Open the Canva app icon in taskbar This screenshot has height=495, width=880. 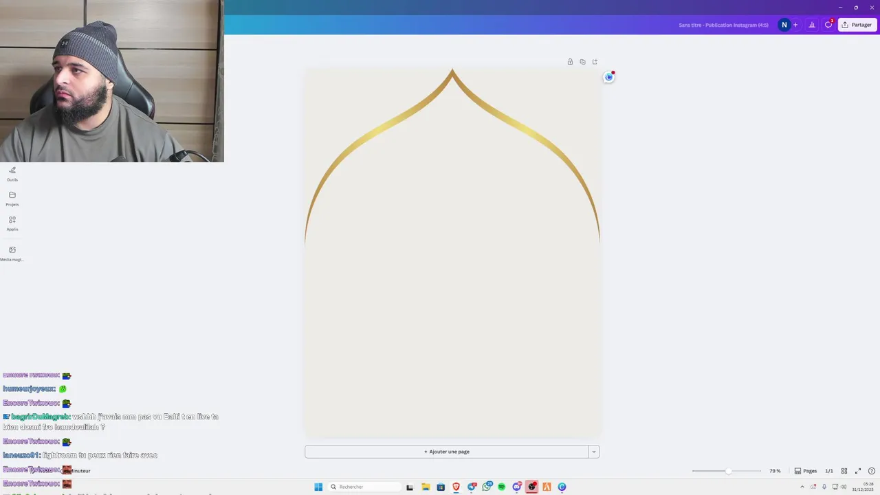(562, 487)
